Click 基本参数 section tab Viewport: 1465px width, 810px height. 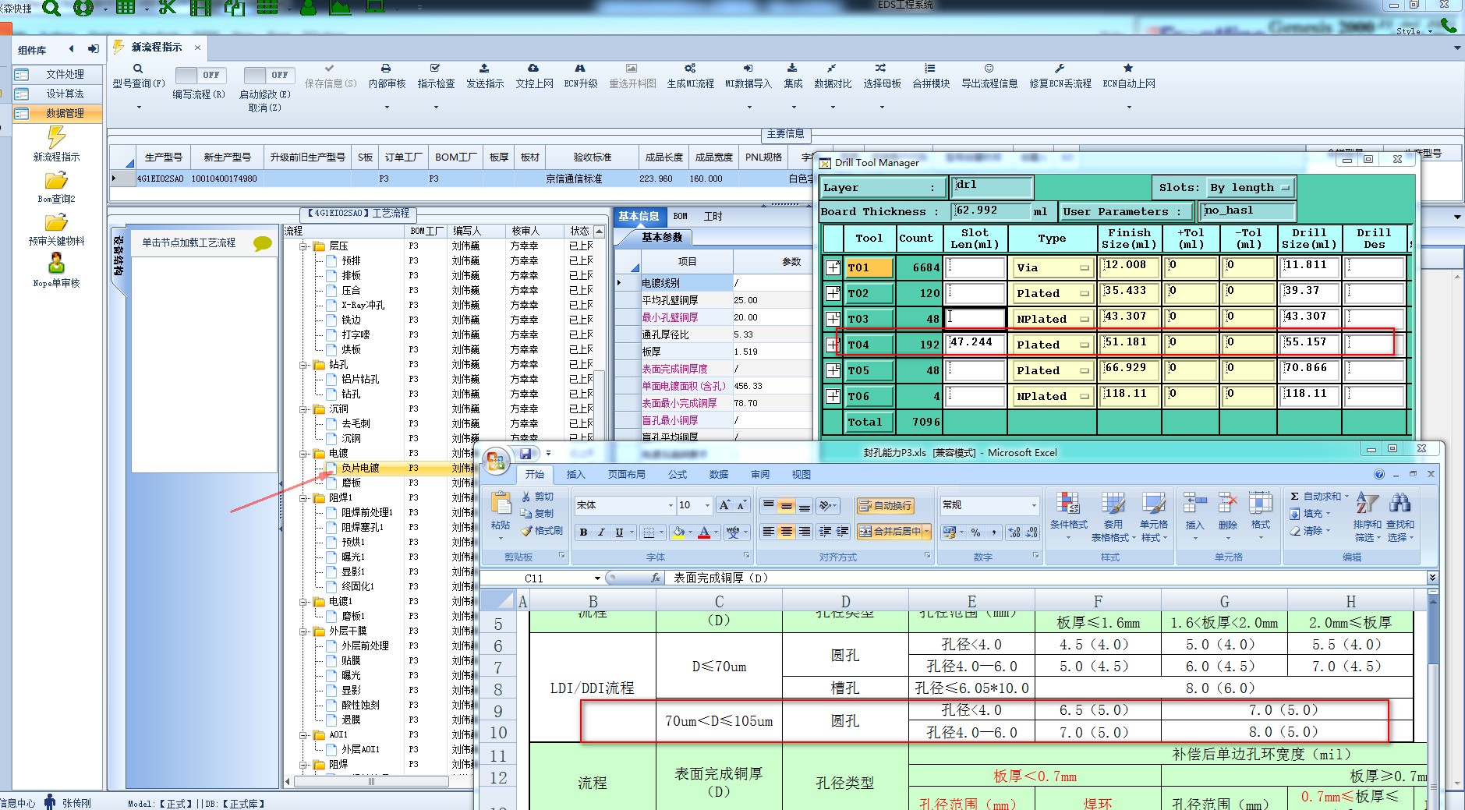click(662, 237)
